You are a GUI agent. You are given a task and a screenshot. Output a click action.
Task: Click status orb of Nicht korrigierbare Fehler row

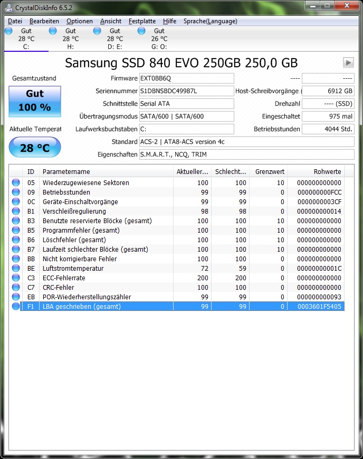(16, 259)
